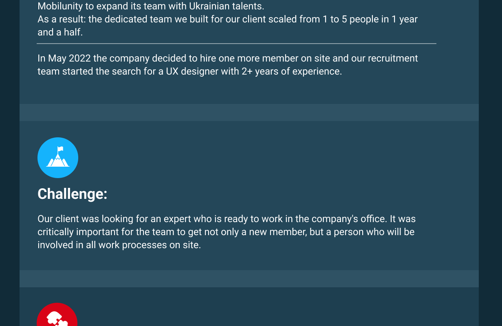Click the line starting "As a result:"
502x326 pixels.
227,19
